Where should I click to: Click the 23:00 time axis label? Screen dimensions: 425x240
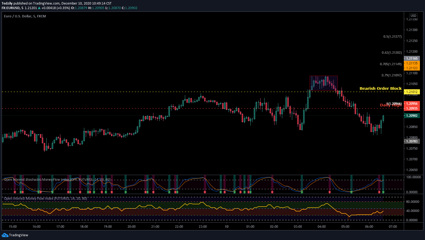pos(203,227)
